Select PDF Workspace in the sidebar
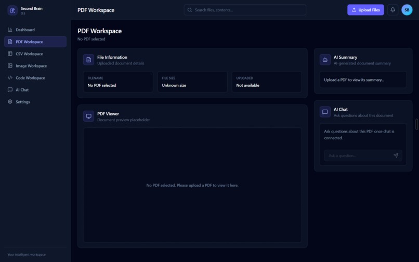The width and height of the screenshot is (419, 262). 35,42
